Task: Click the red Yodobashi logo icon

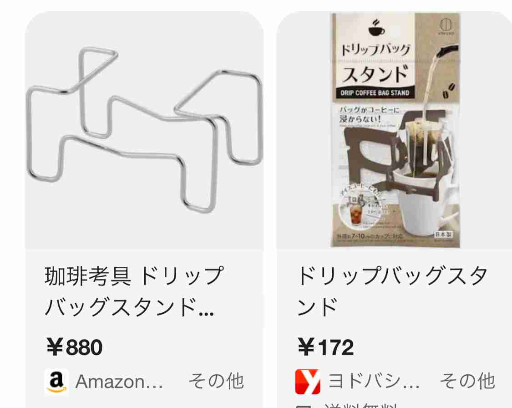Action: click(308, 382)
